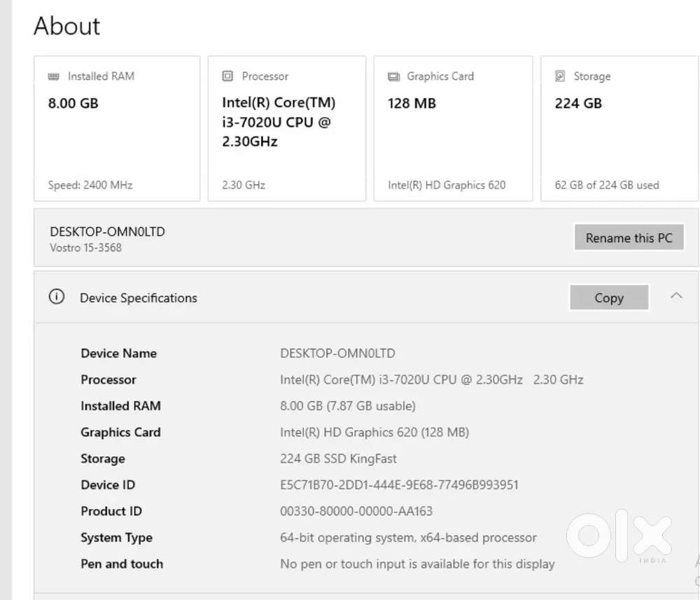Click the Storage drive icon
700x600 pixels.
point(560,76)
